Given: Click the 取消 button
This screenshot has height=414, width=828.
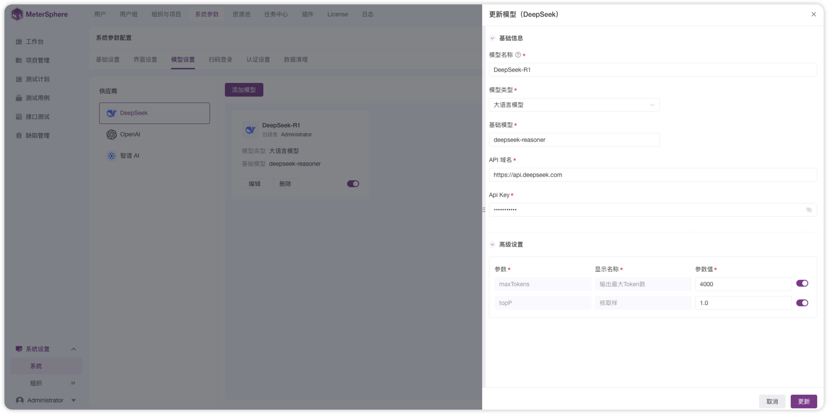Looking at the screenshot, I should (x=772, y=402).
